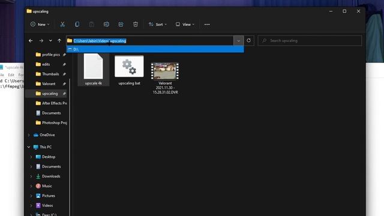Toggle the address bar history dropdown arrow
This screenshot has width=384, height=216.
click(x=239, y=41)
